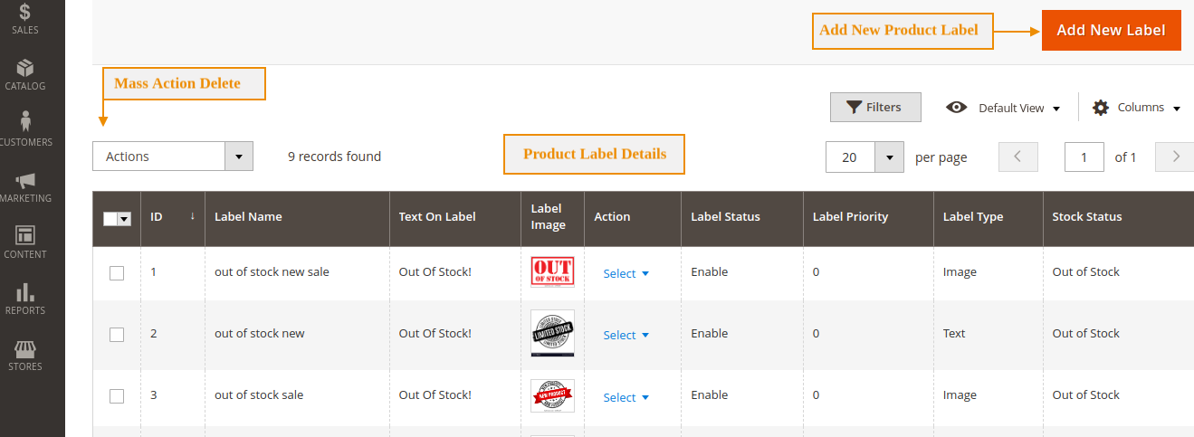Click the Columns gear icon
Viewport: 1194px width, 437px height.
(1101, 108)
